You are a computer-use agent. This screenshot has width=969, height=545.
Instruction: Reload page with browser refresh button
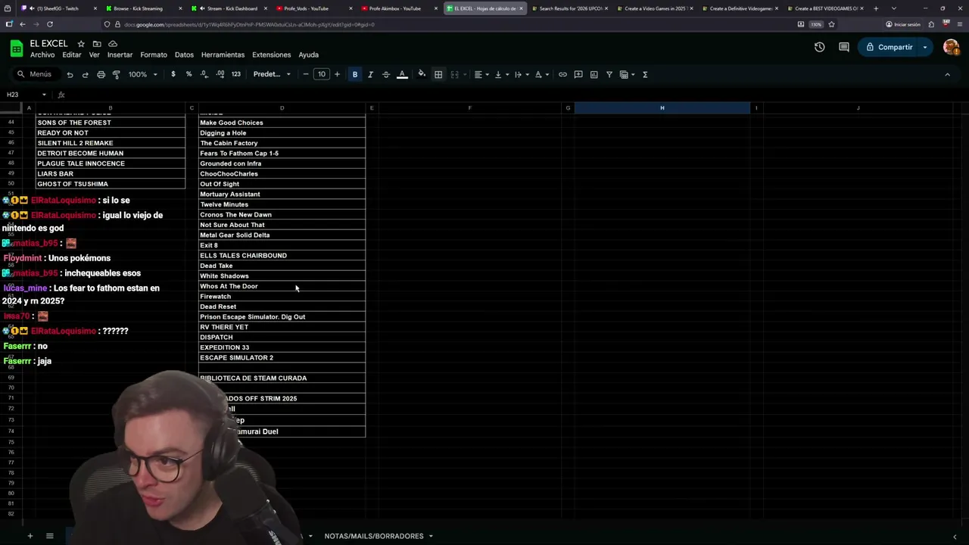pos(50,24)
